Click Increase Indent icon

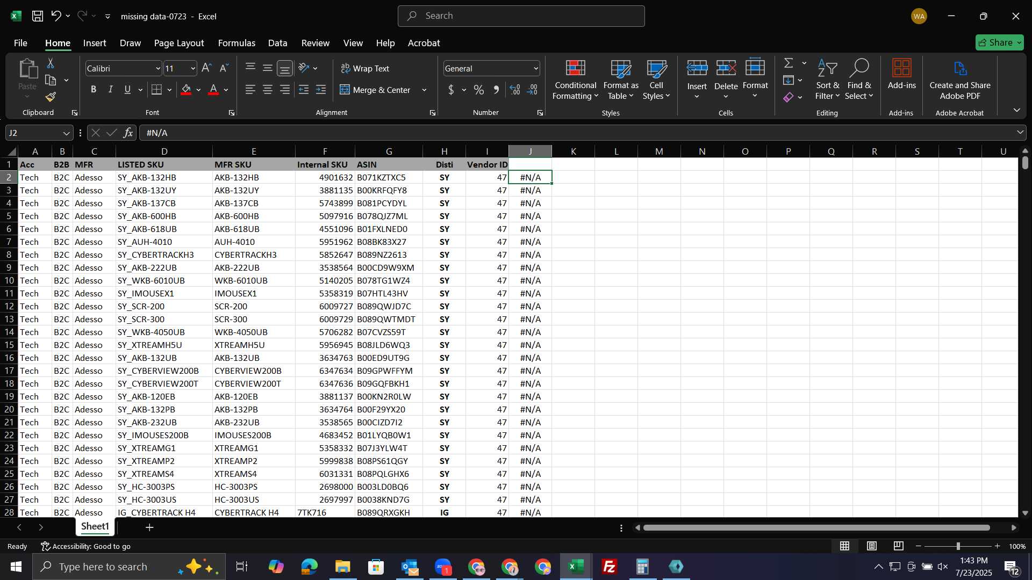click(x=321, y=90)
